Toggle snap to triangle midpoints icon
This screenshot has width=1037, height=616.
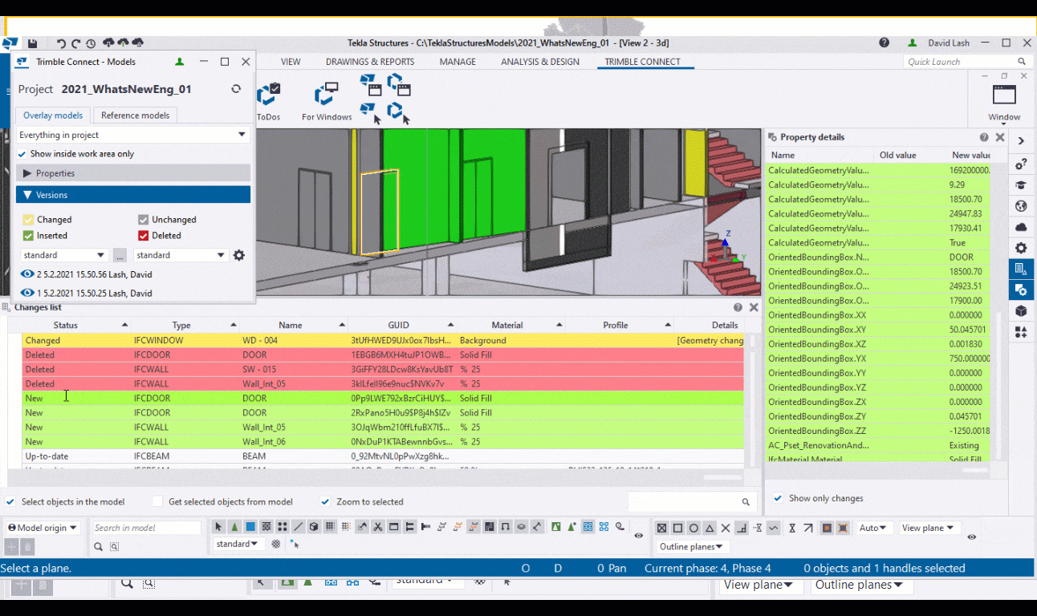point(710,528)
